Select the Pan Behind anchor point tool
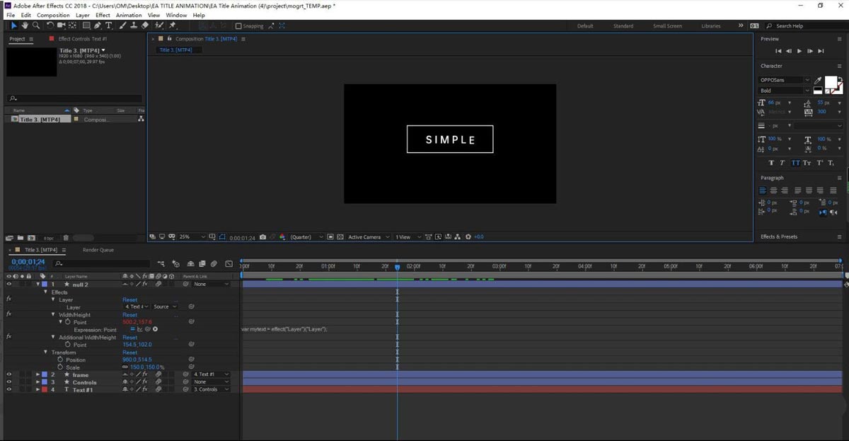This screenshot has height=441, width=849. [x=72, y=25]
